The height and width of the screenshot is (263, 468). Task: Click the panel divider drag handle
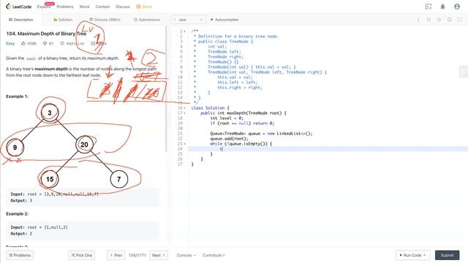coord(169,119)
